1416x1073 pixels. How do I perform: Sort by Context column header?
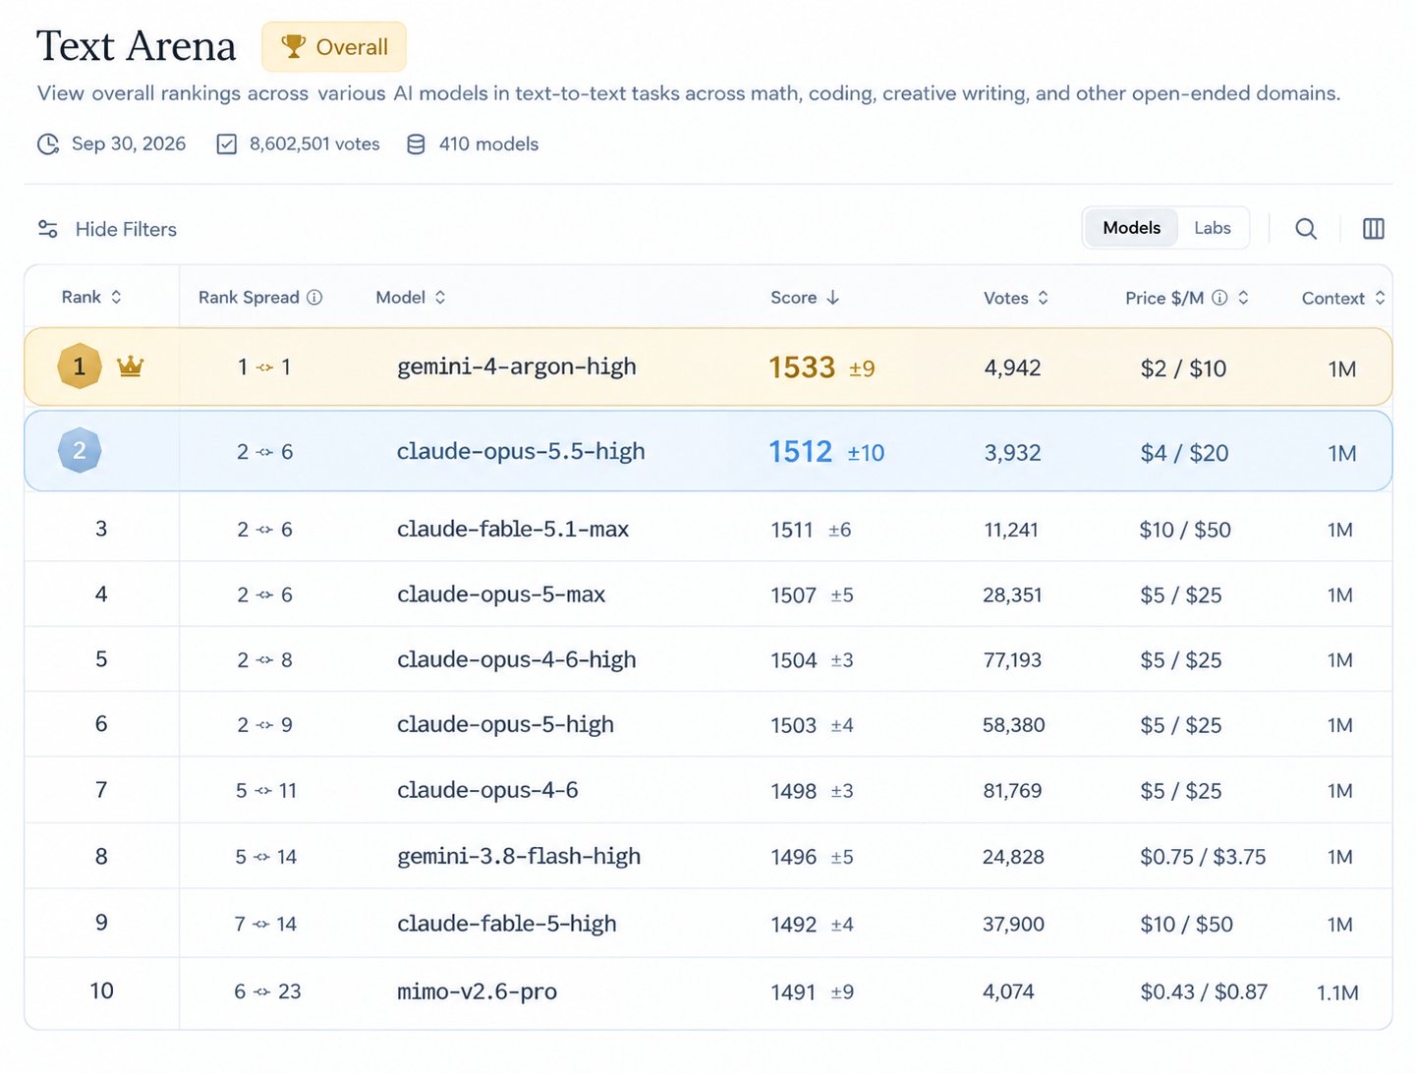tap(1343, 298)
